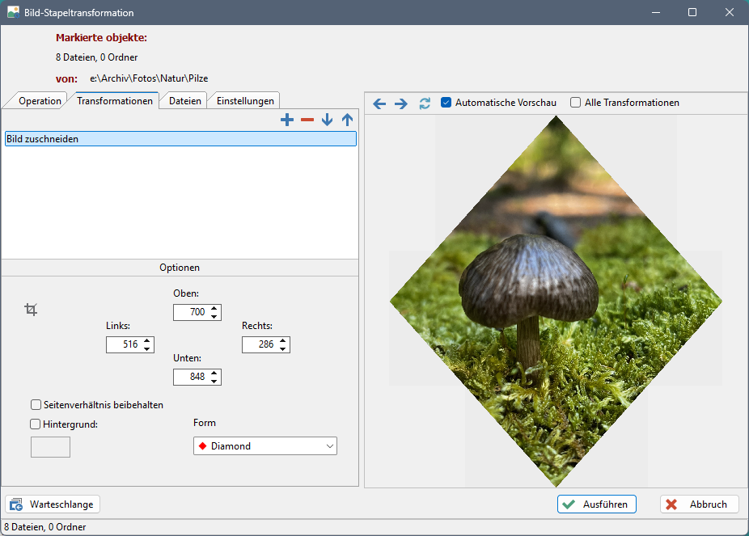Move transformation up with up arrow
This screenshot has height=536, width=749.
(347, 120)
